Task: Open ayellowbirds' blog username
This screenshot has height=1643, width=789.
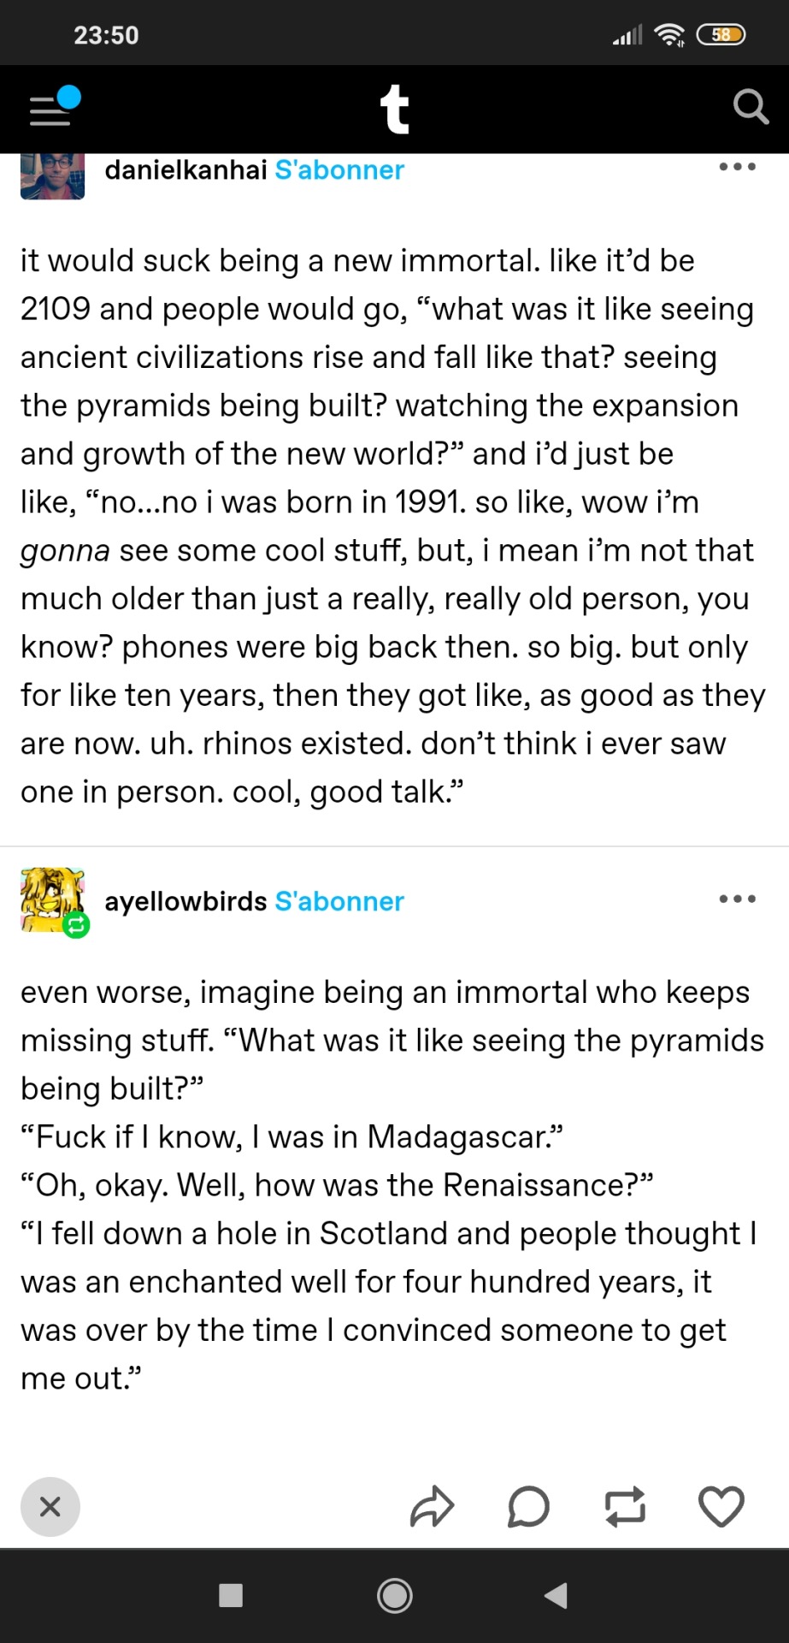Action: pos(185,901)
